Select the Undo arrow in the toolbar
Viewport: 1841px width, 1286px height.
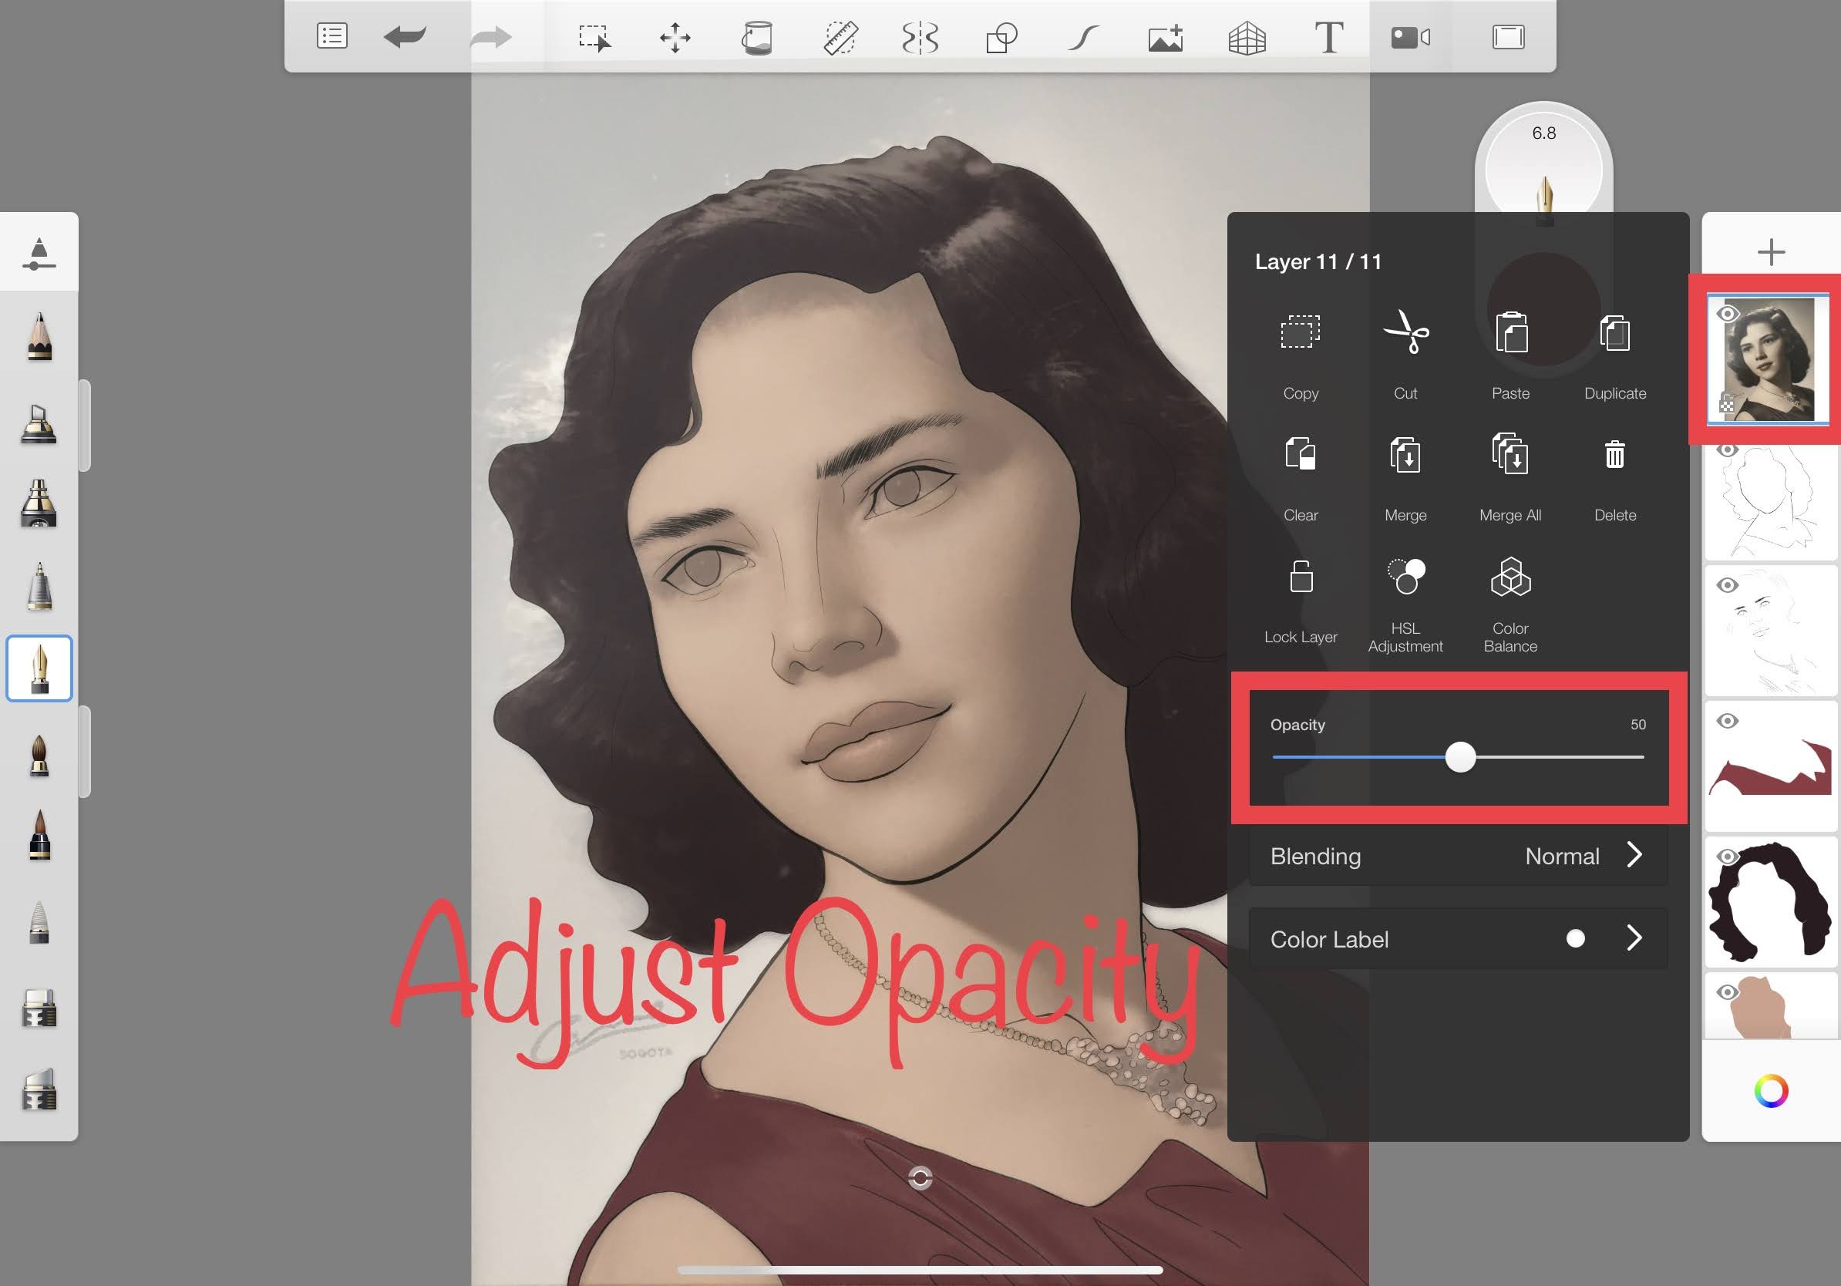click(x=405, y=36)
